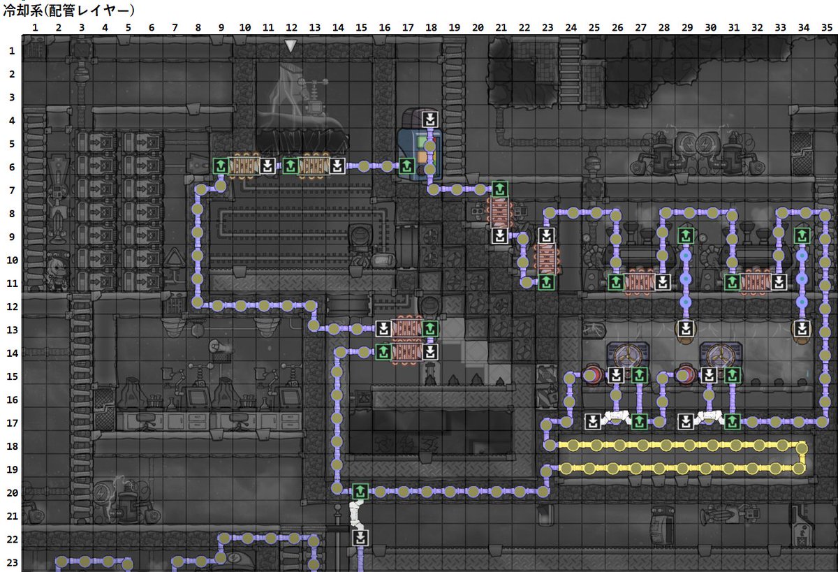Click white input port at column 14, row 6
The image size is (838, 572).
tap(337, 166)
